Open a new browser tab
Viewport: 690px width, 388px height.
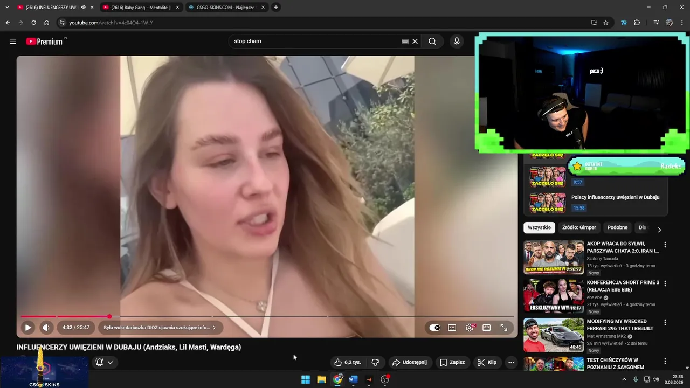pyautogui.click(x=276, y=8)
